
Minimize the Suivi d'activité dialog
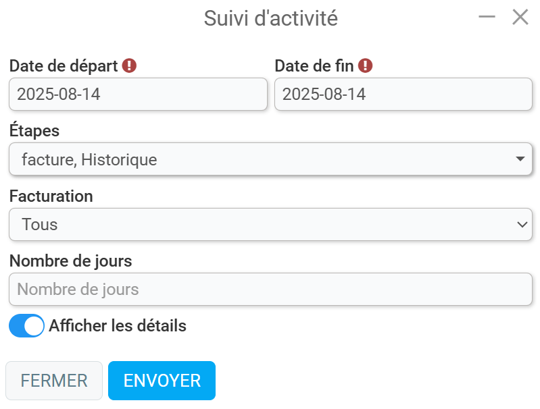pos(487,18)
